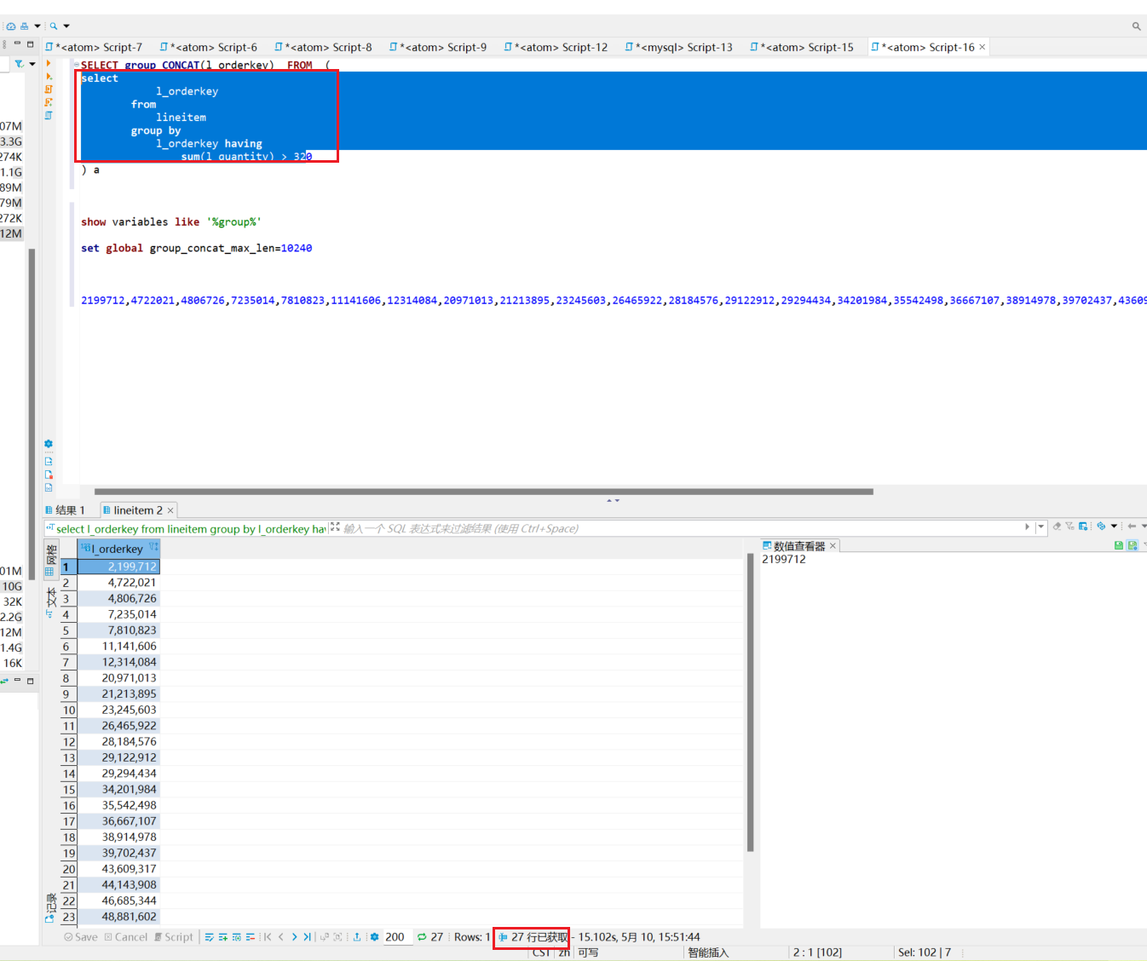The width and height of the screenshot is (1147, 961).
Task: Click the search magnifier in the top toolbar
Action: tap(54, 26)
